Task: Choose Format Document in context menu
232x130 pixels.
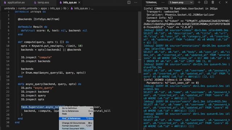Action: [x=76, y=126]
